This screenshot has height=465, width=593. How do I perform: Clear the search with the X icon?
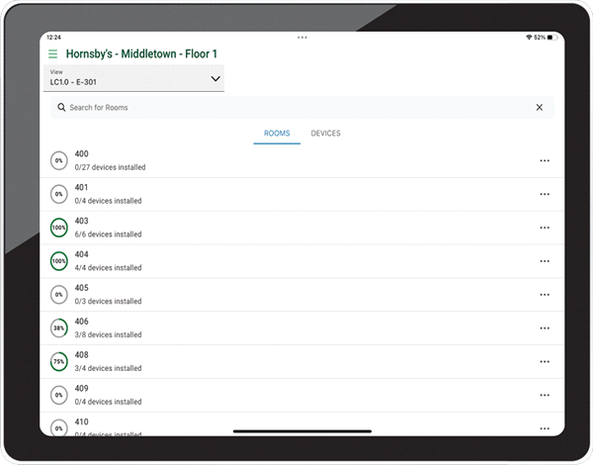tap(540, 108)
